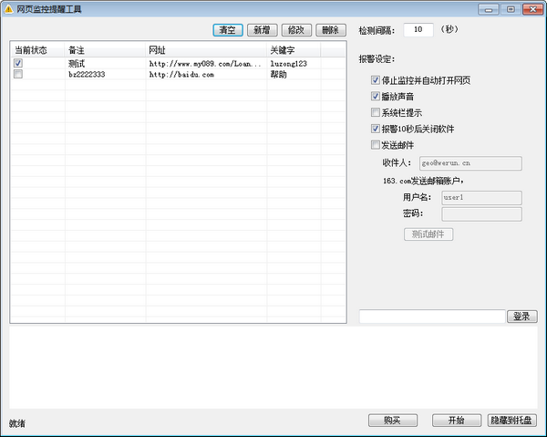Click the 关键字 column header
Viewport: 547px width, 437px height.
pyautogui.click(x=294, y=49)
